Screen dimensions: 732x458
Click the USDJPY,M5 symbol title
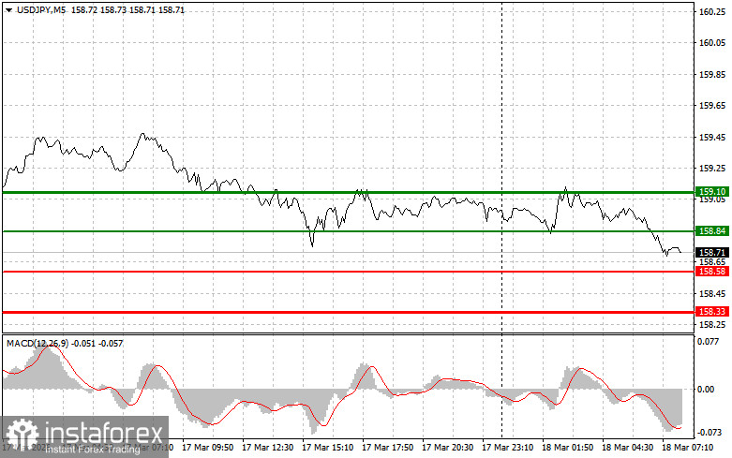(x=41, y=9)
